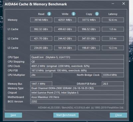Click the L1 Cache Read value box

41,29
